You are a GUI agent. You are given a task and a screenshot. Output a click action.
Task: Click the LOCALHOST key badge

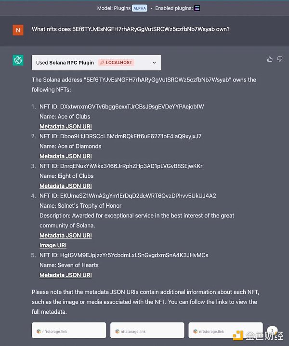click(x=116, y=63)
